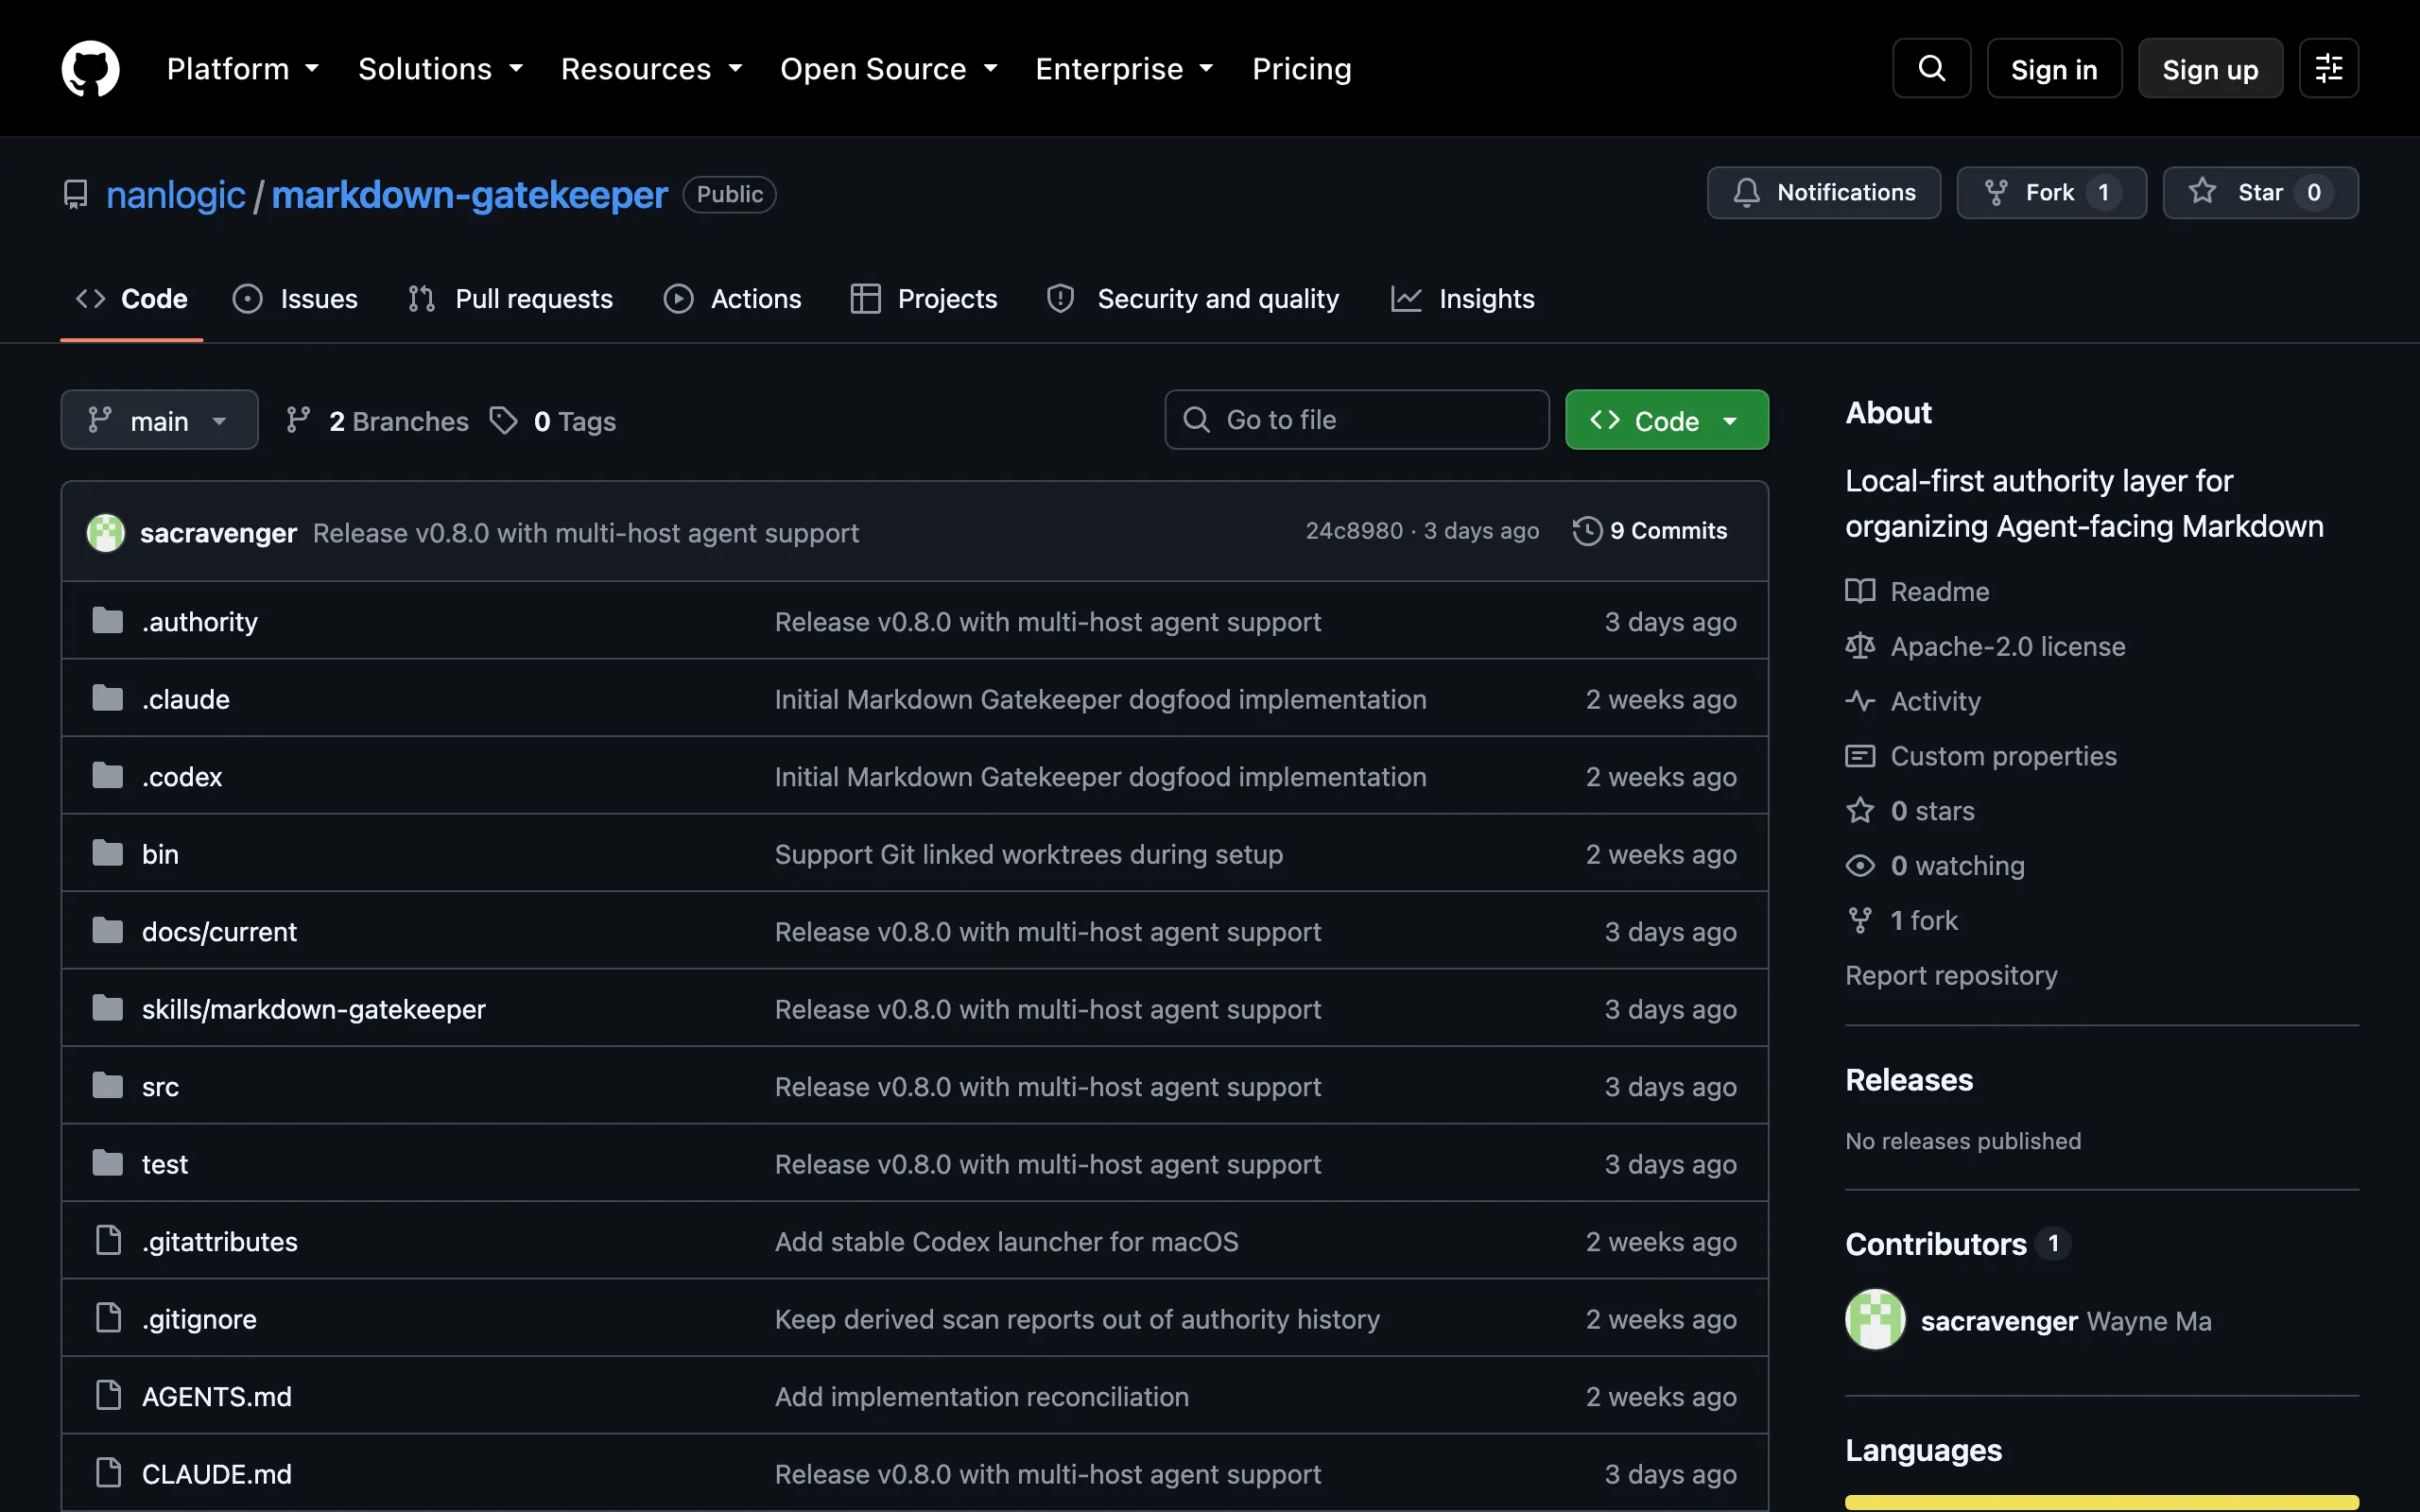Open the Contributors heading link
Viewport: 2420px width, 1512px height.
click(1936, 1244)
